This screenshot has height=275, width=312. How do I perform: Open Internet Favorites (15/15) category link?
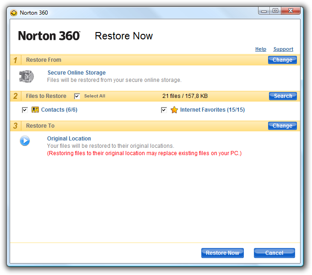click(x=212, y=110)
